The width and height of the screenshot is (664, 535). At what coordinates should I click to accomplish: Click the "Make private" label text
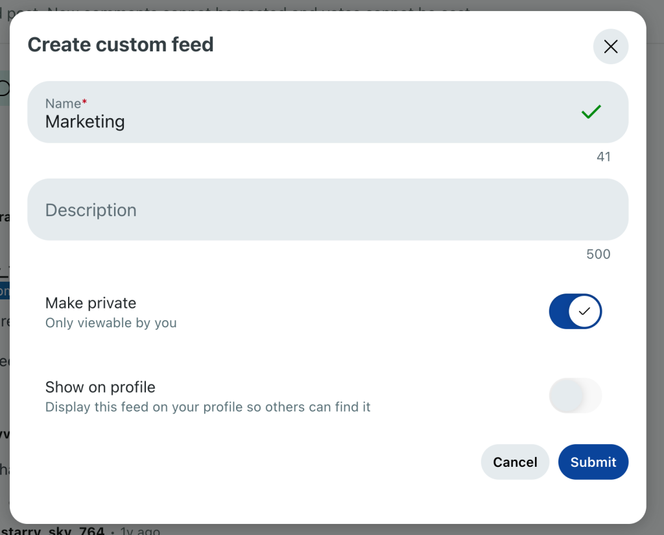(91, 303)
